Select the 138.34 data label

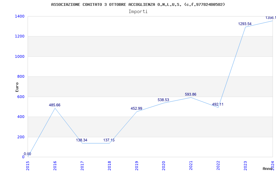pos(82,140)
